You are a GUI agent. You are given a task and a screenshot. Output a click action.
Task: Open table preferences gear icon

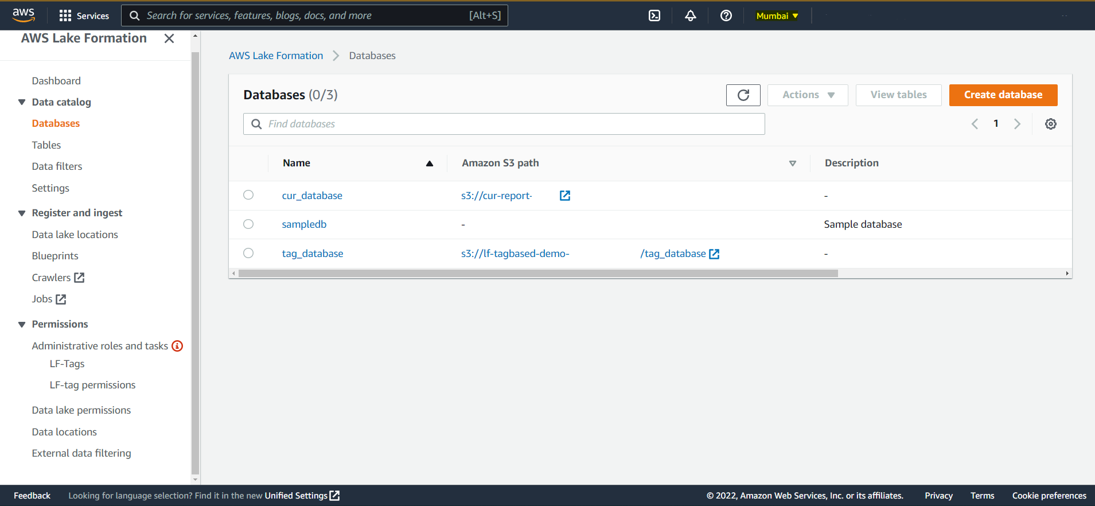(x=1051, y=124)
